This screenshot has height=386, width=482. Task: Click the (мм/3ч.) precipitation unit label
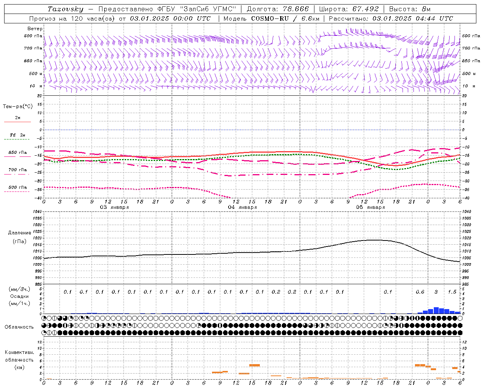point(20,289)
